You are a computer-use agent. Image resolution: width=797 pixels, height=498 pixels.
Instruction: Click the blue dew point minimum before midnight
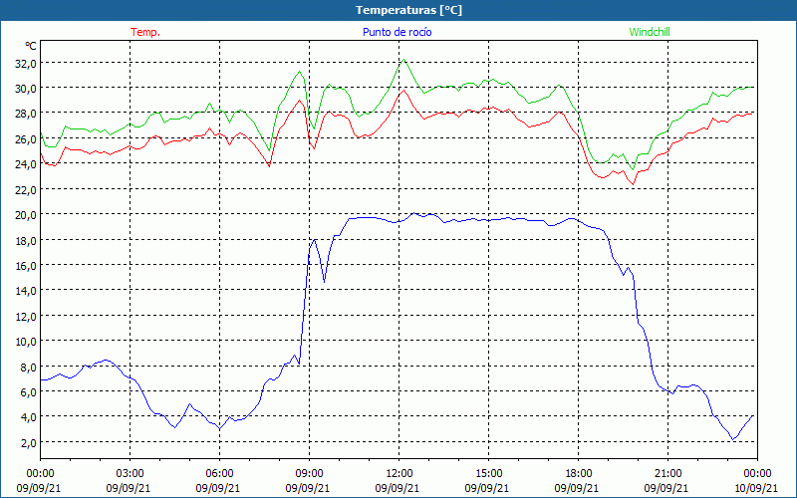[x=732, y=439]
